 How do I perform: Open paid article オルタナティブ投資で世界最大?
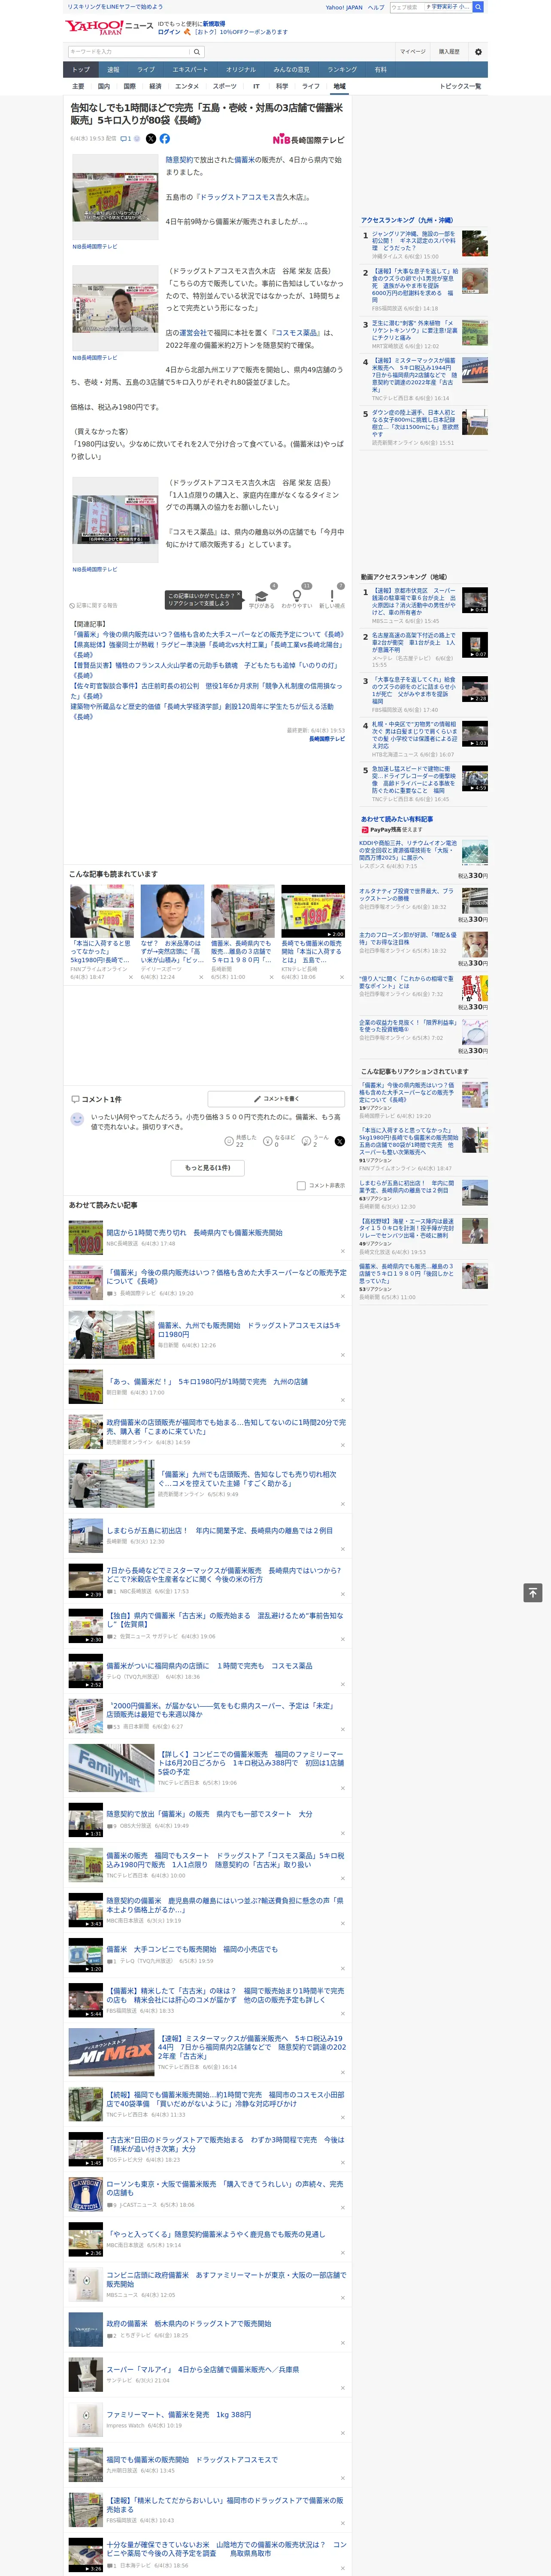tap(407, 895)
